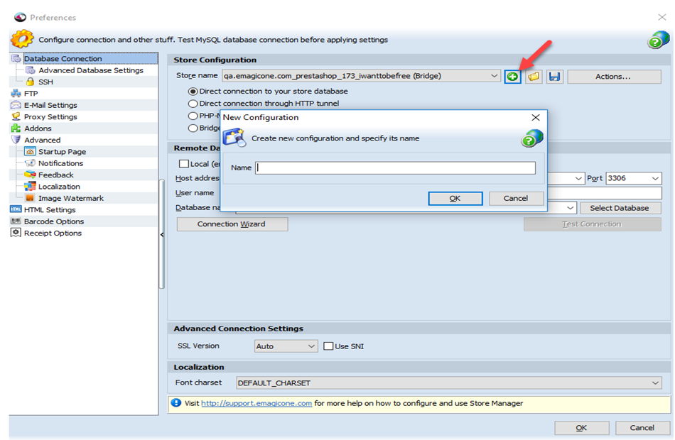675x440 pixels.
Task: Click the E-Mail Settings envelope icon
Action: [x=16, y=105]
